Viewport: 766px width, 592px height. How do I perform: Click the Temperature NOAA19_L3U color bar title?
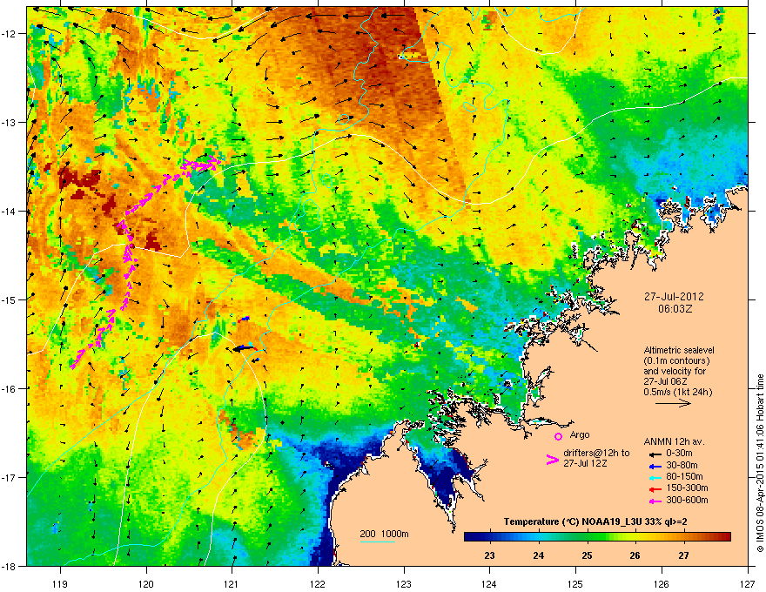595,522
